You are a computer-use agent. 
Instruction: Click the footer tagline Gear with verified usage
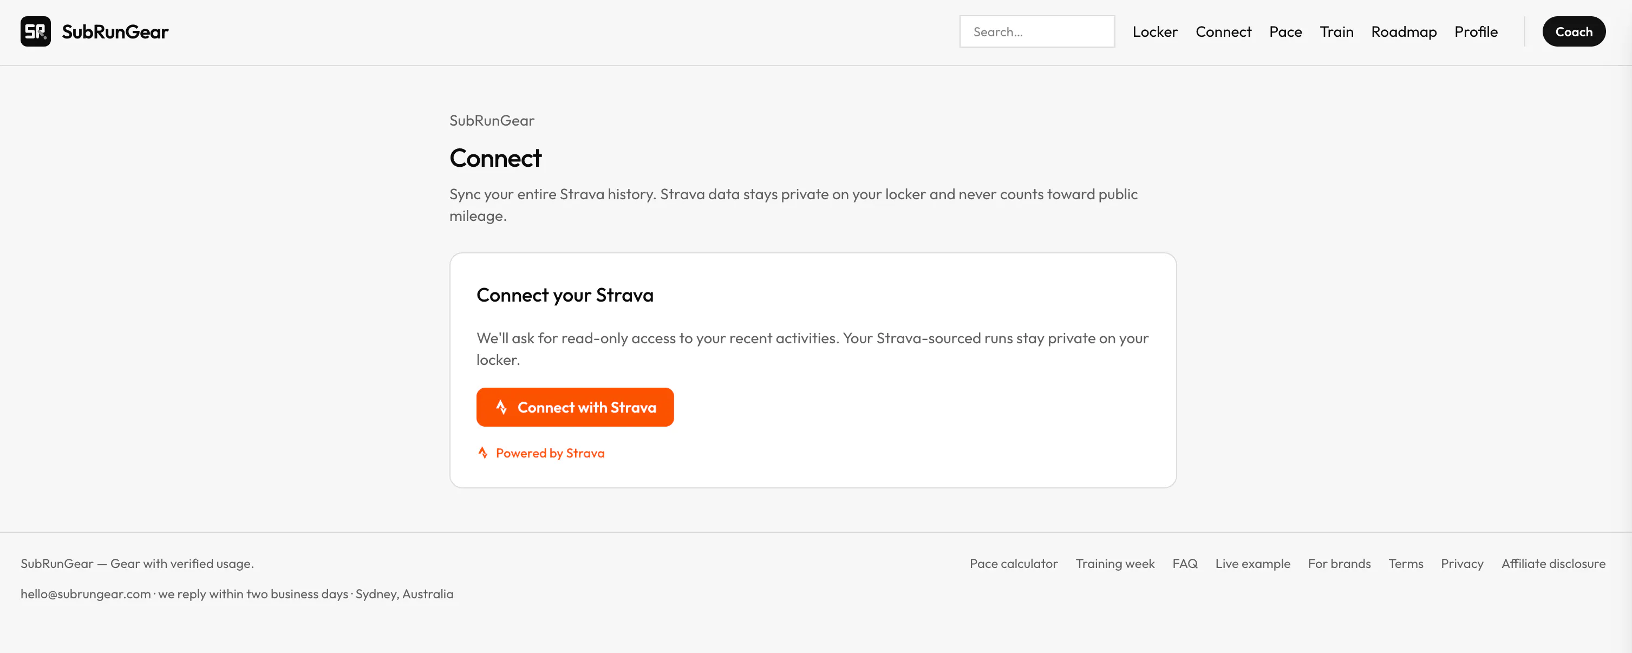(182, 564)
